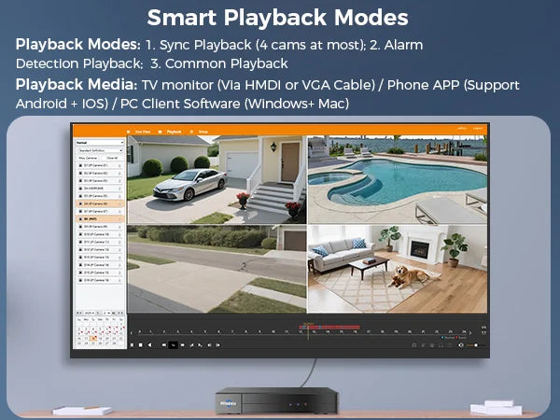Toggle the checkbox for D9 IP Camera 09

coord(77,226)
